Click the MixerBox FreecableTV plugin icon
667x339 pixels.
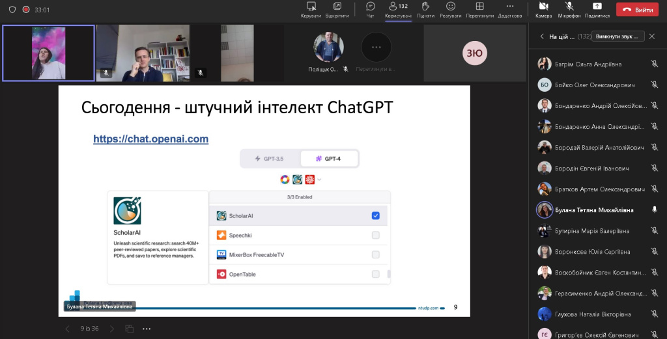point(221,254)
